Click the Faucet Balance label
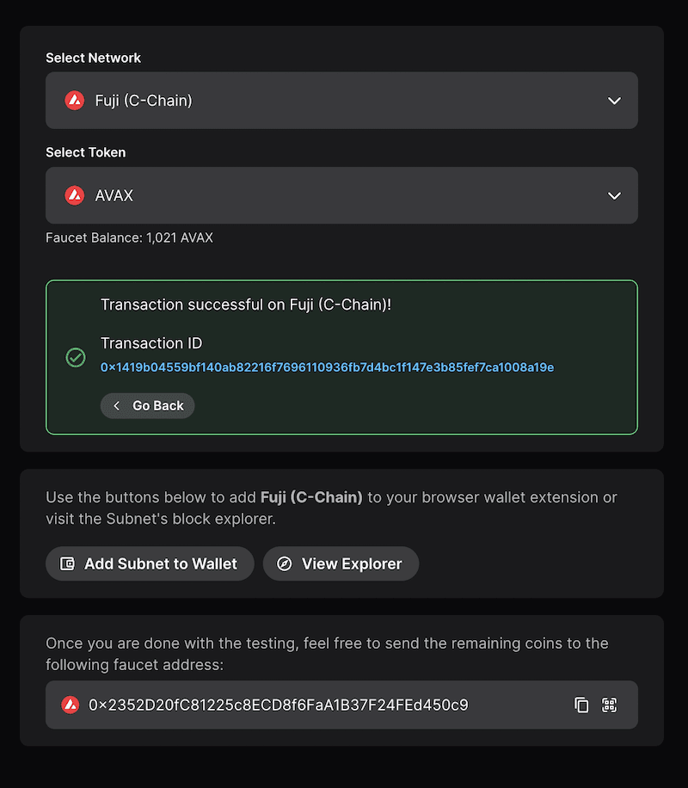 click(x=129, y=237)
